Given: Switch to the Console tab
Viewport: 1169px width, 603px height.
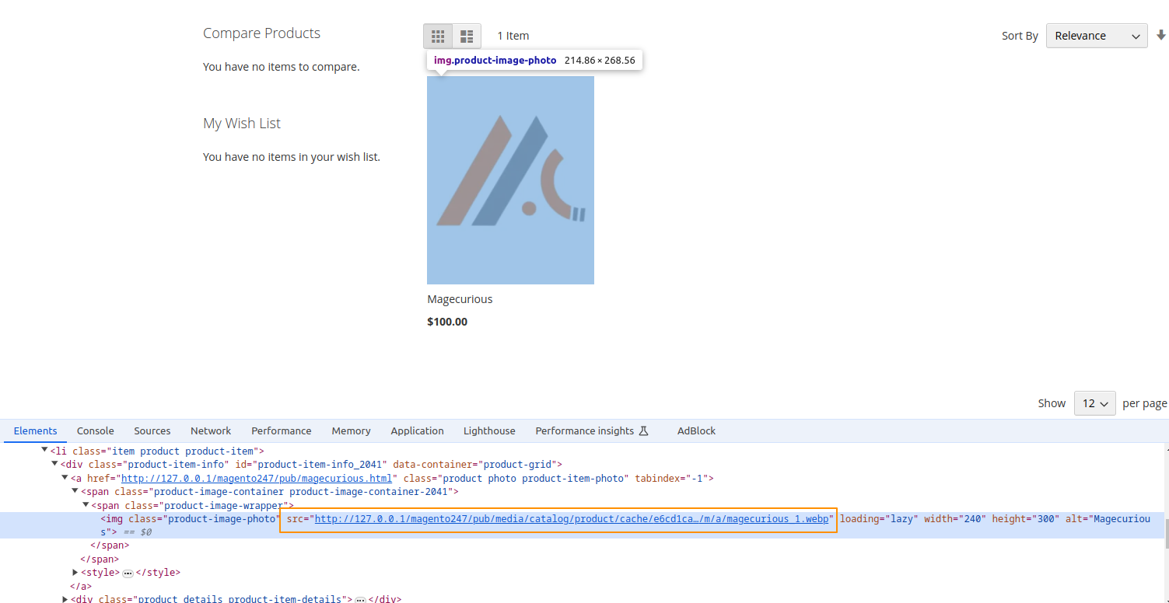Looking at the screenshot, I should (x=95, y=430).
